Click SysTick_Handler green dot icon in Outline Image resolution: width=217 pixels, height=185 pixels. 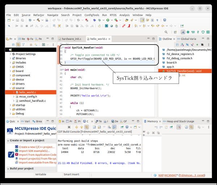point(164,71)
